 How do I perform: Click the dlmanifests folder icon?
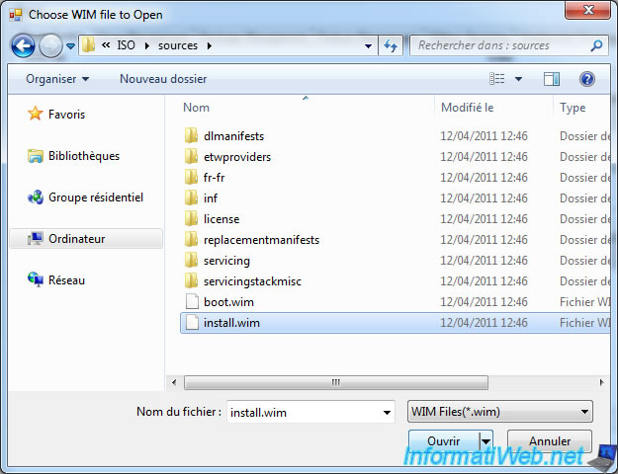(192, 135)
